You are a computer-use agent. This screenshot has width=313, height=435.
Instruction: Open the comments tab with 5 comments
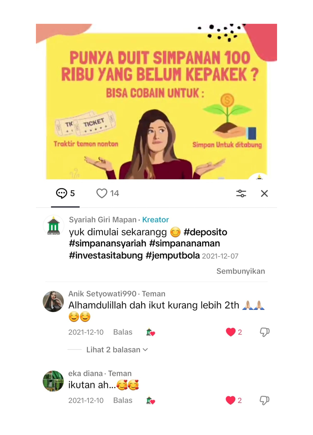pyautogui.click(x=65, y=193)
